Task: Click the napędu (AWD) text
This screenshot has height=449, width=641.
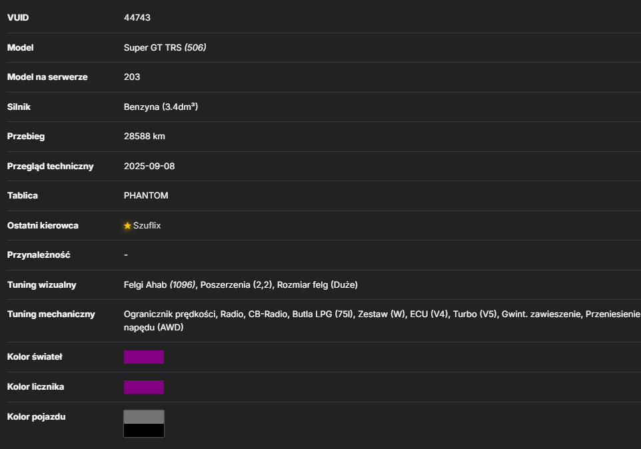Action: pos(153,327)
